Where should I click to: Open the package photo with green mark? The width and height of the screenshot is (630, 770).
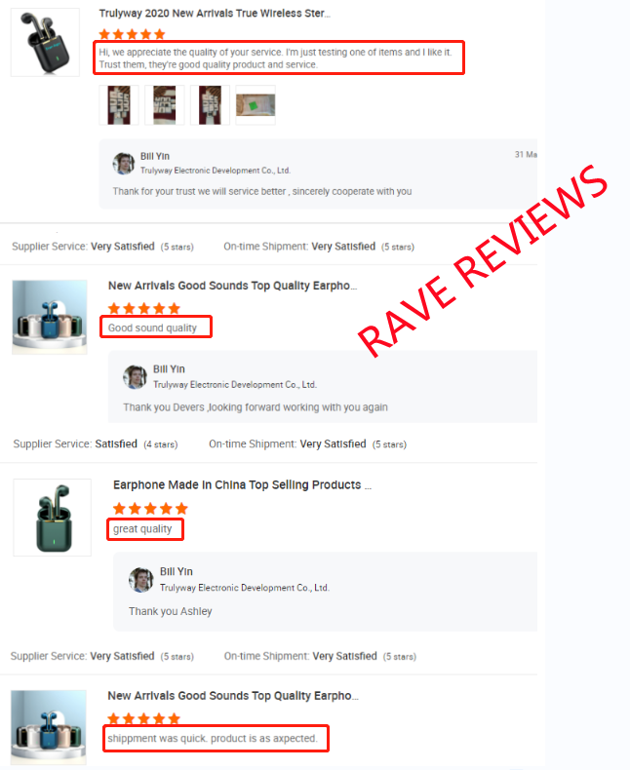click(256, 105)
